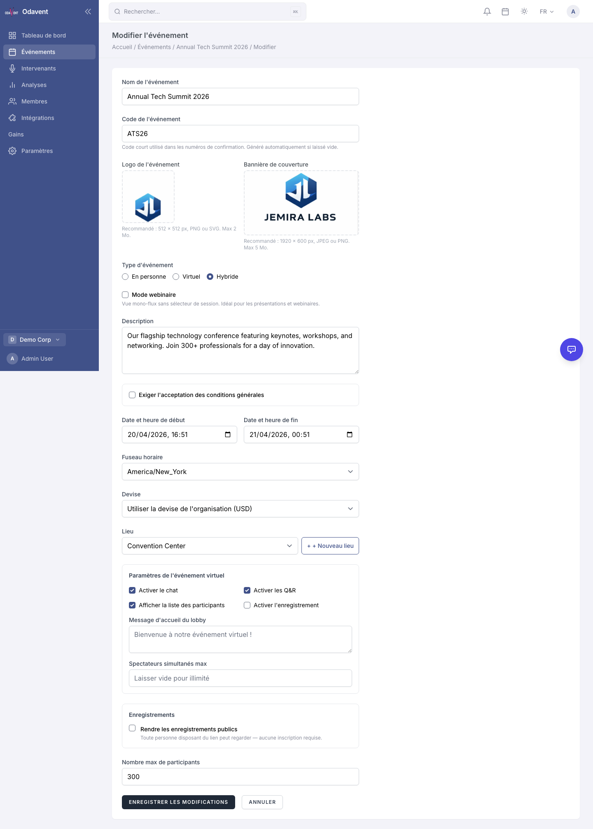Follow the Accueil breadcrumb link
The width and height of the screenshot is (593, 829).
click(122, 47)
